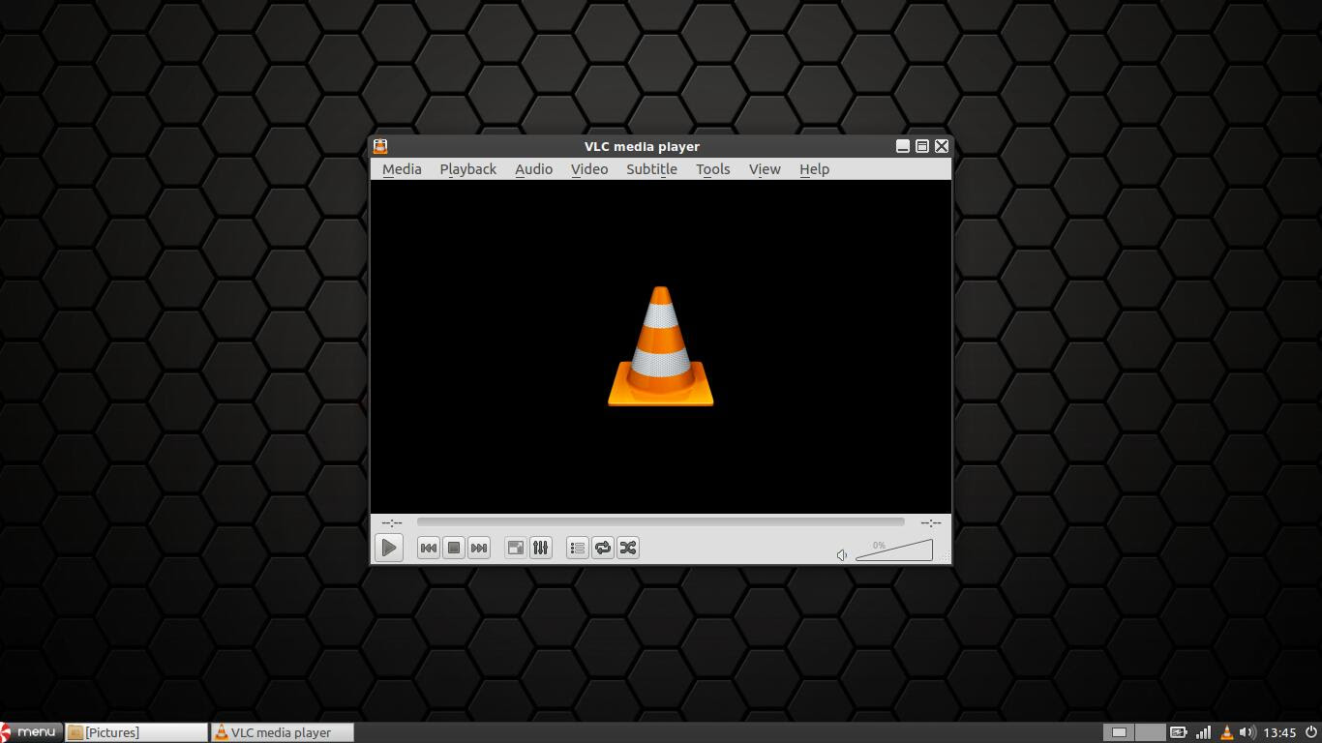This screenshot has height=743, width=1322.
Task: Set volume on the triangular volume slider
Action: (894, 550)
